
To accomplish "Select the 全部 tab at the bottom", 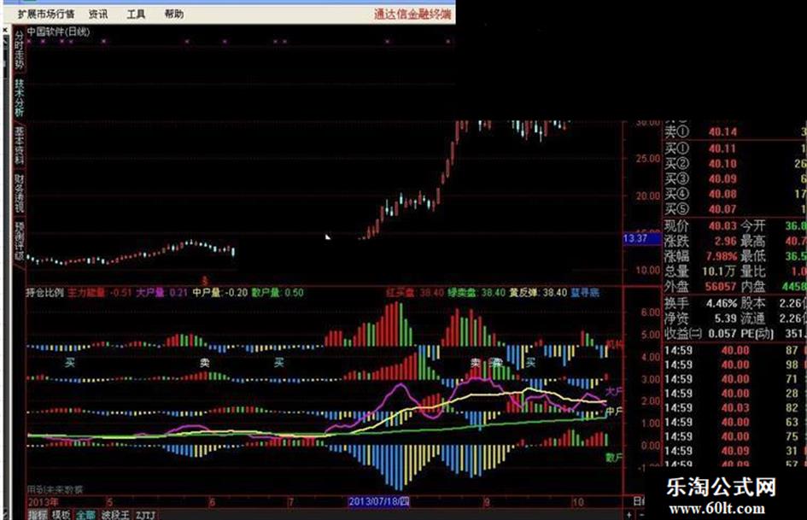I will point(85,514).
